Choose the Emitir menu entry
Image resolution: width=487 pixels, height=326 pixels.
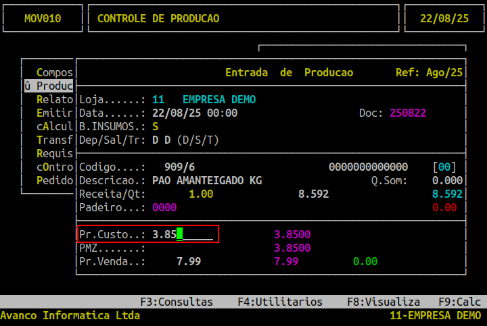pos(55,113)
